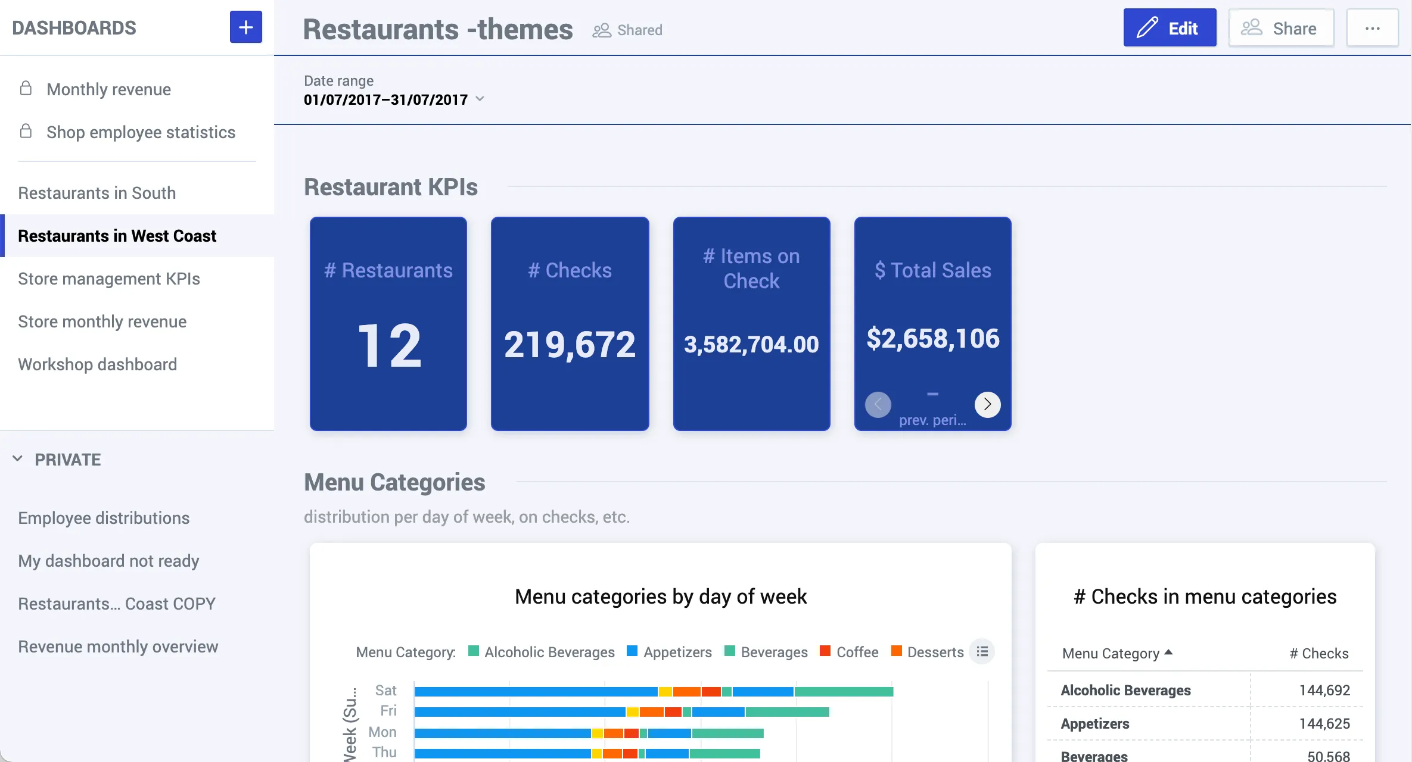Toggle Alcoholic Beverages in the chart legend
This screenshot has width=1412, height=762.
[541, 652]
